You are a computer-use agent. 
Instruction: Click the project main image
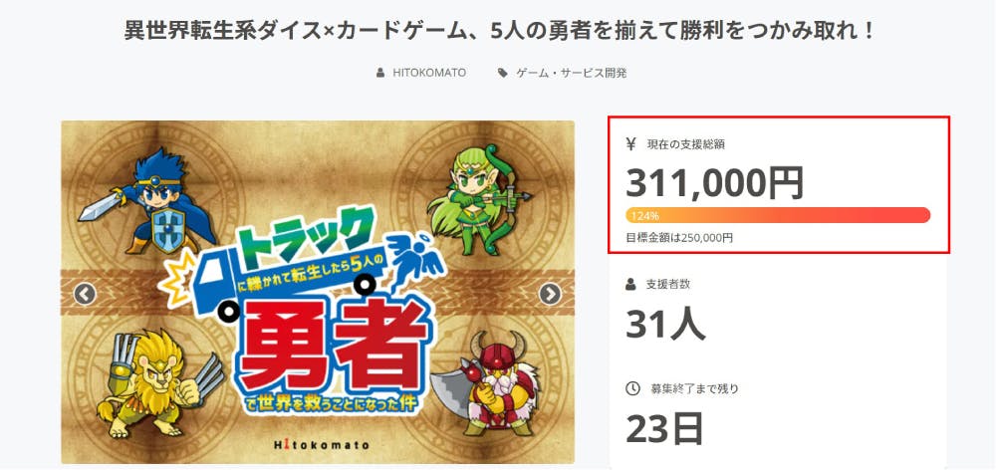tap(318, 292)
